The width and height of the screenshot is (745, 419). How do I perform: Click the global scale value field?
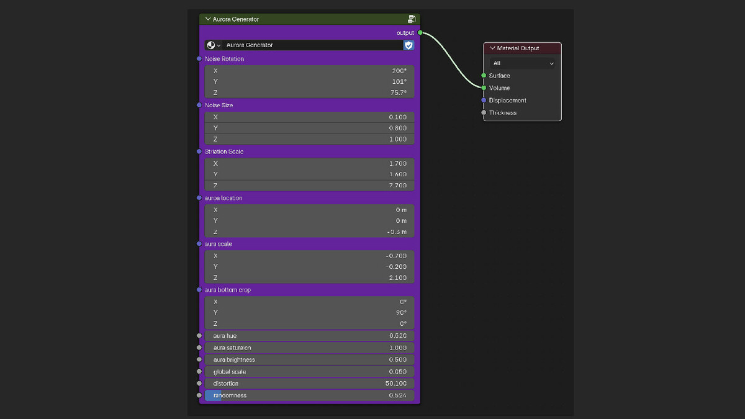(x=309, y=372)
